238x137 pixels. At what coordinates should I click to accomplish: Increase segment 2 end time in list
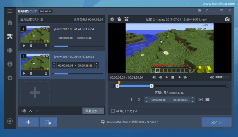pyautogui.click(x=97, y=64)
